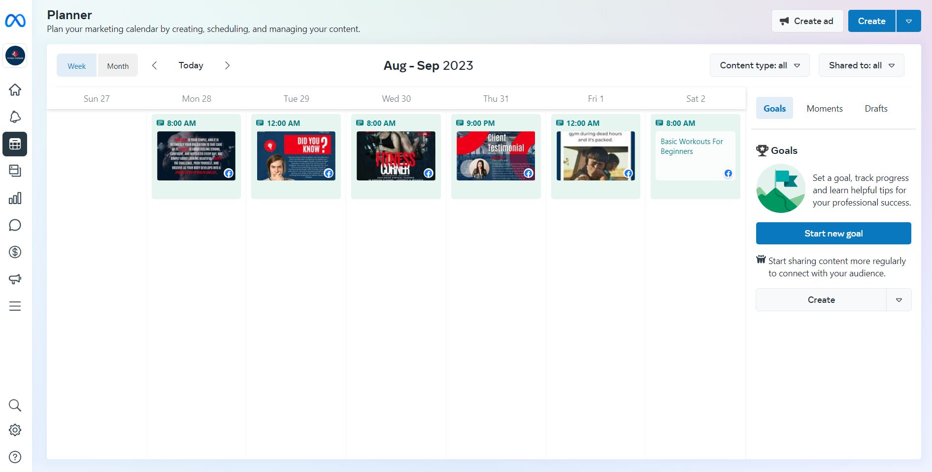This screenshot has width=932, height=472.
Task: Click the Planner page heading
Action: click(69, 15)
